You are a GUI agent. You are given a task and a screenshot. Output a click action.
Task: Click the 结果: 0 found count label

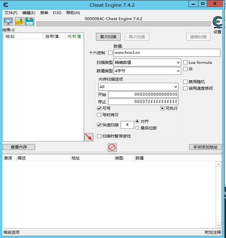click(x=9, y=30)
